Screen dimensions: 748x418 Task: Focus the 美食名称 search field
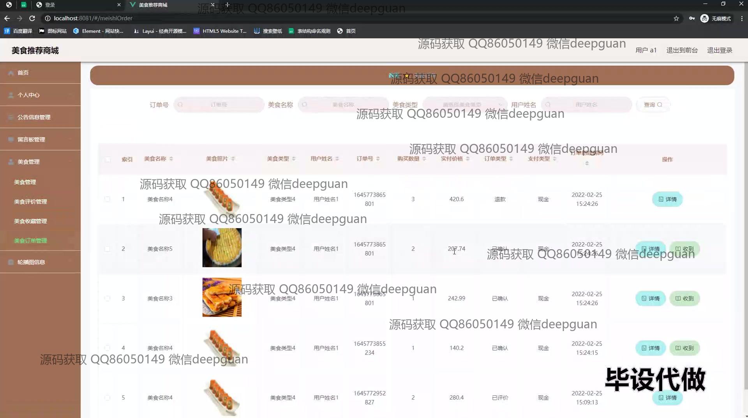343,105
